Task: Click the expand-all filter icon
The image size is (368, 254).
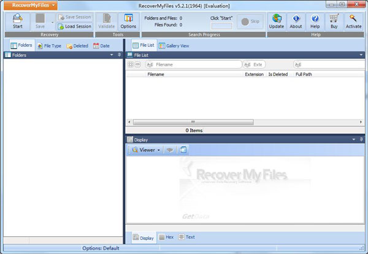Action: tap(131, 64)
